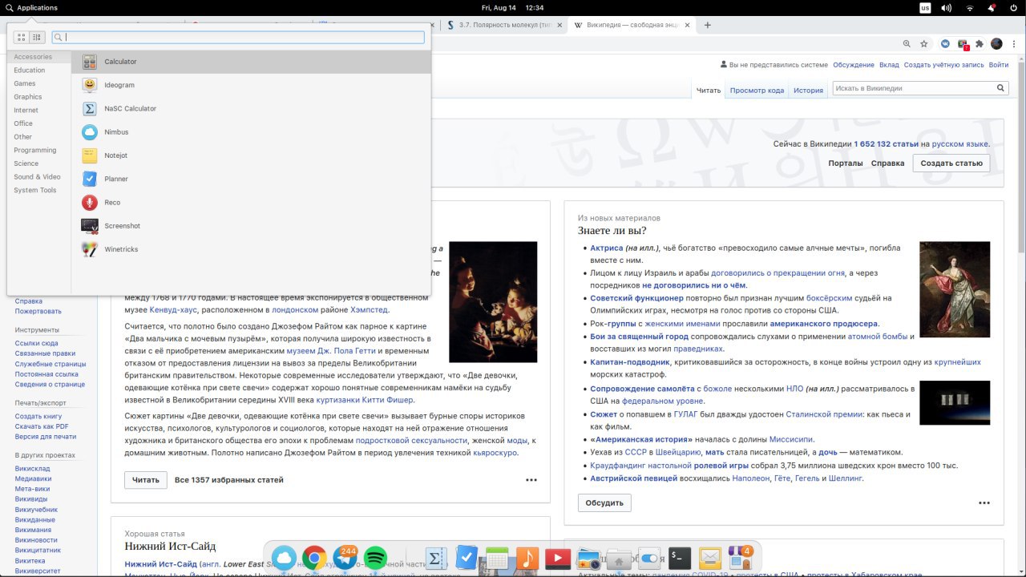Open the Planner app entry
The image size is (1026, 577).
click(251, 179)
